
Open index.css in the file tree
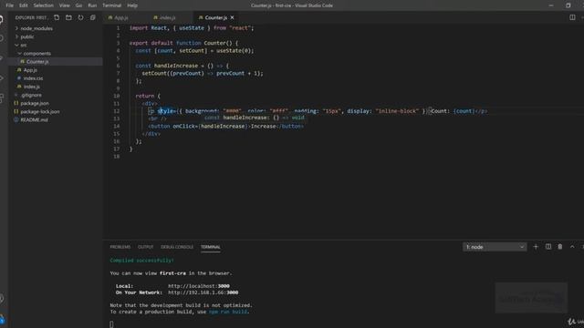33,78
